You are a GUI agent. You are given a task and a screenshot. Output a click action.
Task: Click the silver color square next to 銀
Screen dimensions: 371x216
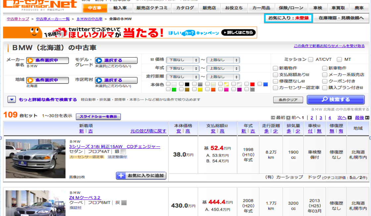coord(123,151)
